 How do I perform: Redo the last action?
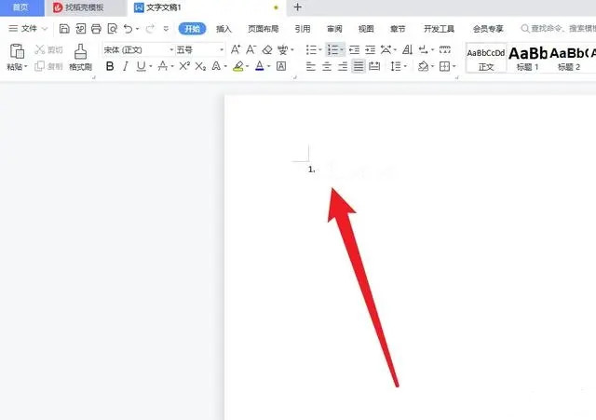pyautogui.click(x=150, y=29)
